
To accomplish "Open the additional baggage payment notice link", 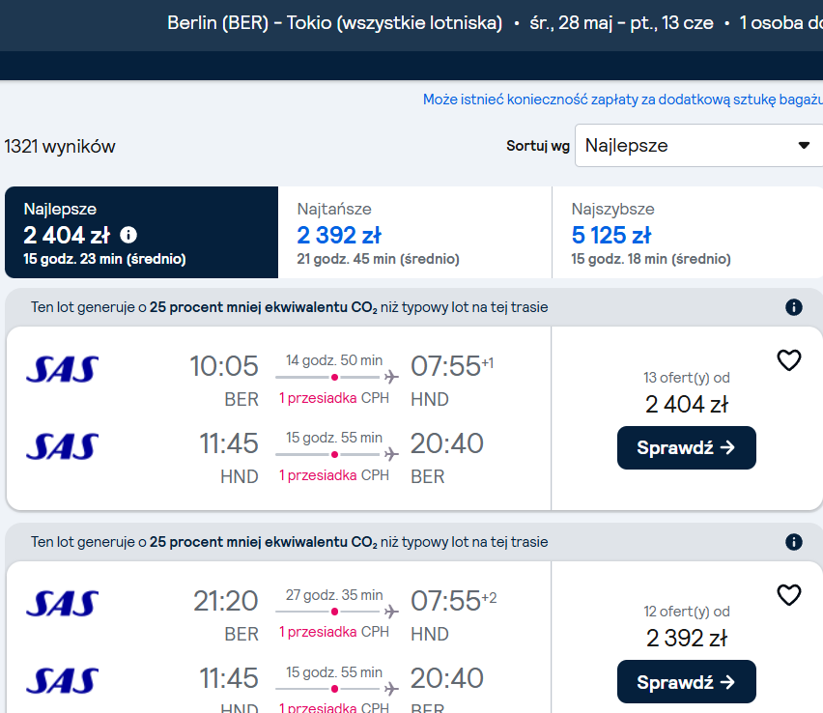I will 622,100.
